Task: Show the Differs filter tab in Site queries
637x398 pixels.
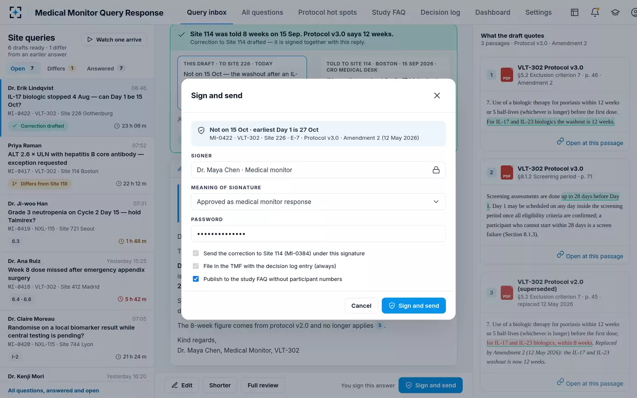Action: tap(61, 69)
